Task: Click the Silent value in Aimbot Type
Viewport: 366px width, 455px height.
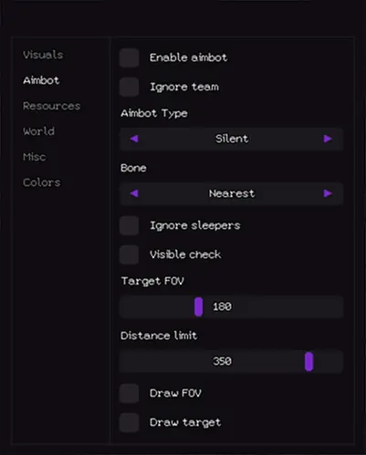Action: (x=232, y=139)
